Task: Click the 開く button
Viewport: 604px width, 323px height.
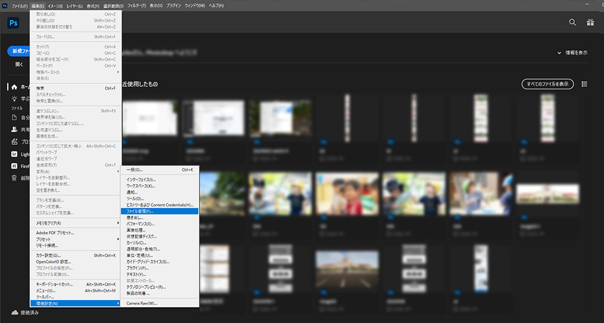Action: tap(19, 64)
